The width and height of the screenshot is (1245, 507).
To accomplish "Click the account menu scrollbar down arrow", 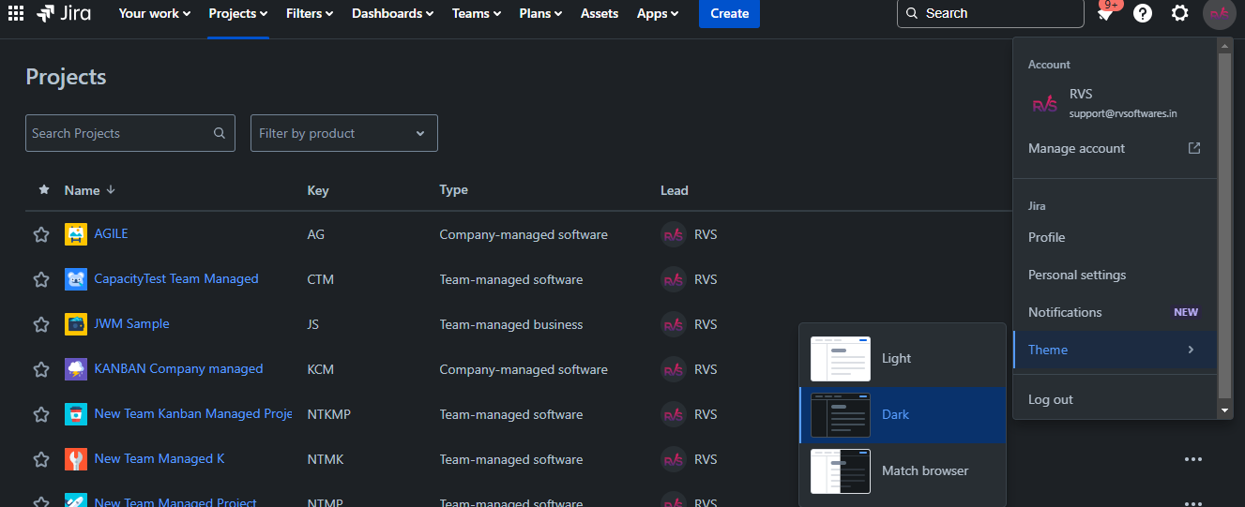I will 1224,410.
